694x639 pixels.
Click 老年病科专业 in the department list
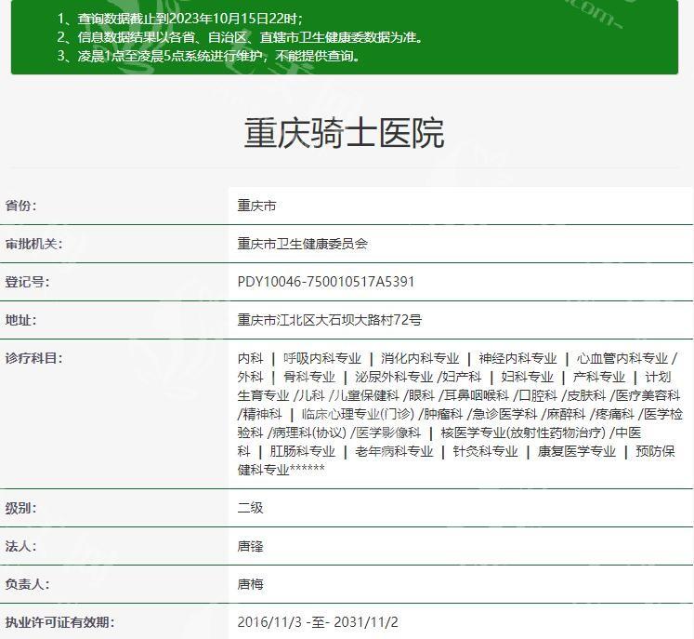pos(394,451)
